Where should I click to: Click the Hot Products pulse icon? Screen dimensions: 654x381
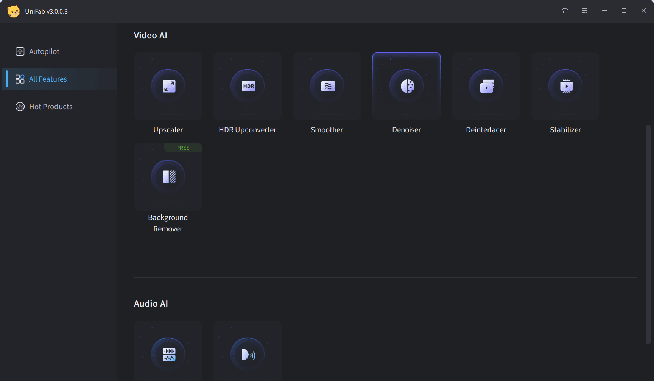pos(20,107)
